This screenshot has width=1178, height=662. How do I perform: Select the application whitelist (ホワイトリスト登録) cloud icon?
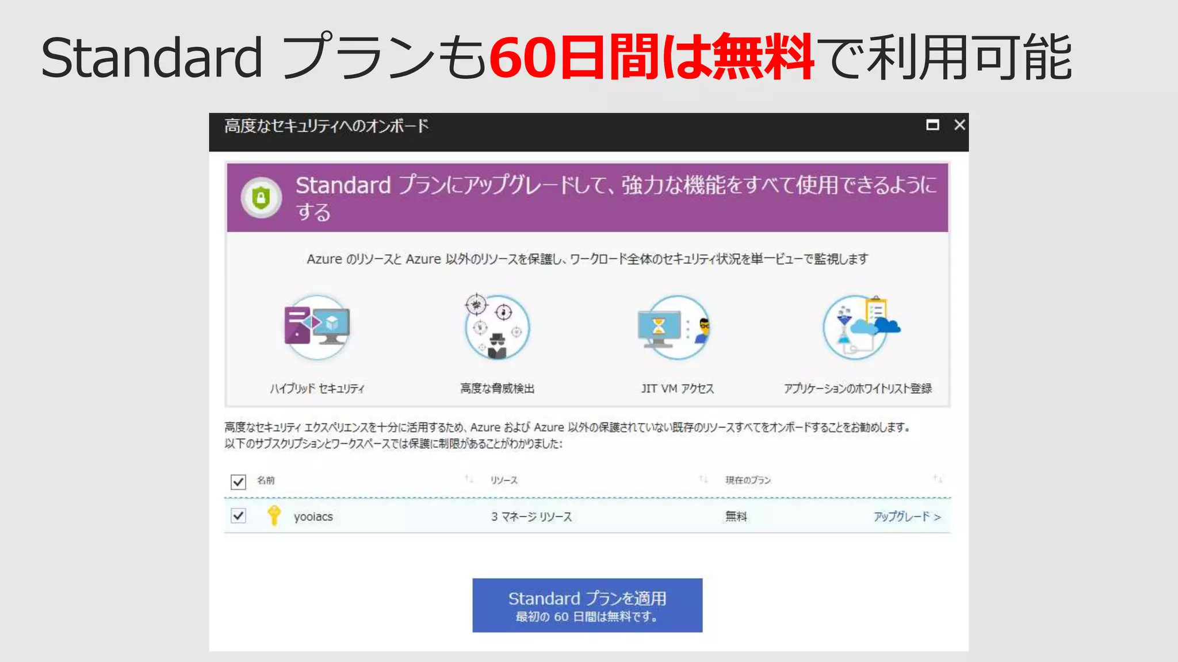tap(861, 327)
